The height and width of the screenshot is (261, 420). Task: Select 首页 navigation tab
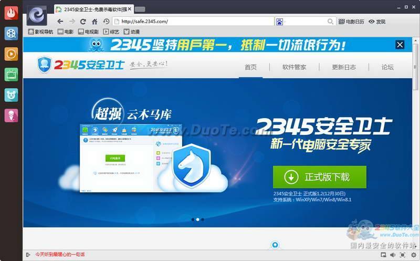point(251,67)
